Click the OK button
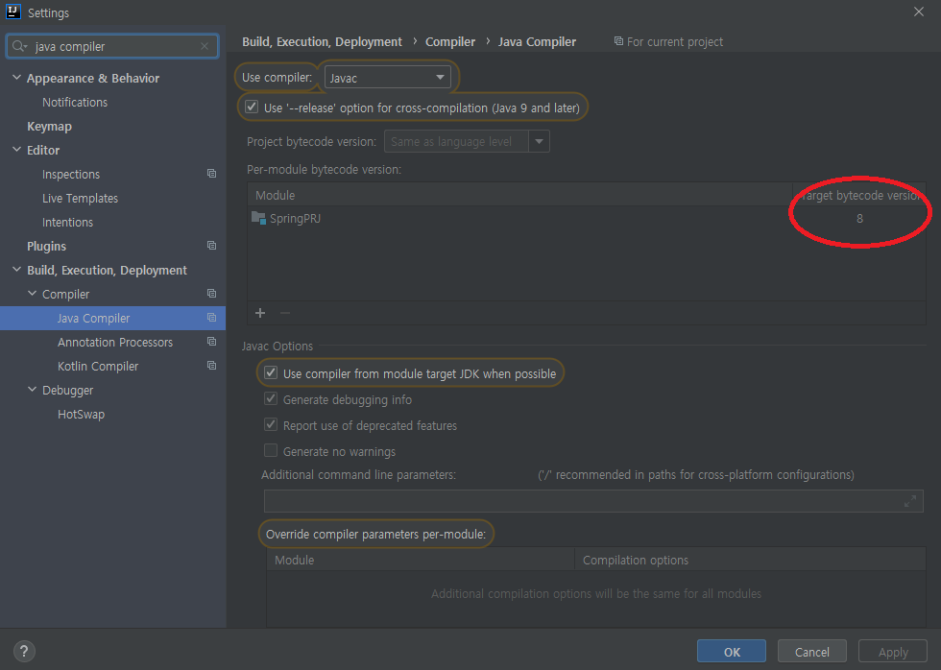Screen dimensions: 941x670 [732, 652]
